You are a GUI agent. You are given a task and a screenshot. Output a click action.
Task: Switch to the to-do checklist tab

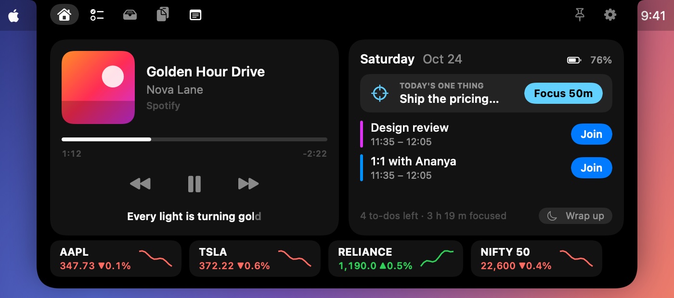(x=97, y=15)
